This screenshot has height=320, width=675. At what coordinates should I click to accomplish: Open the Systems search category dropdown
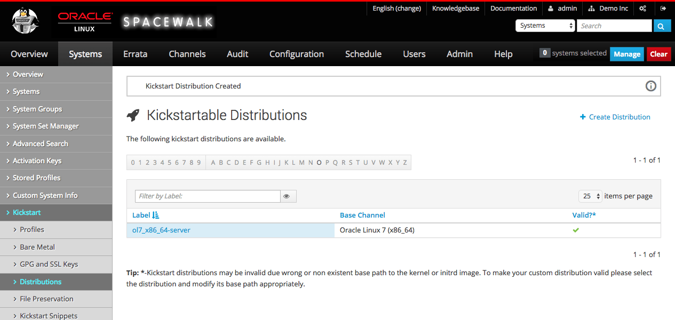545,26
